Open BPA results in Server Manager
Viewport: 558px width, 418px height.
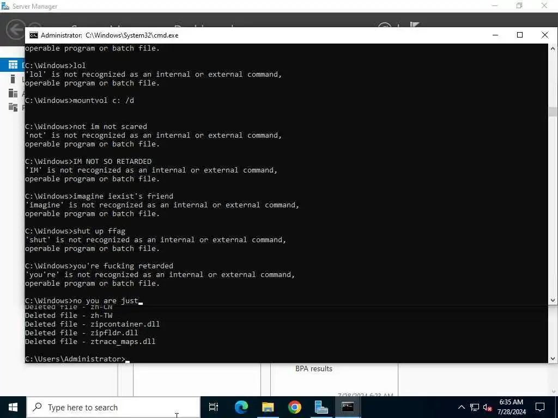[313, 368]
